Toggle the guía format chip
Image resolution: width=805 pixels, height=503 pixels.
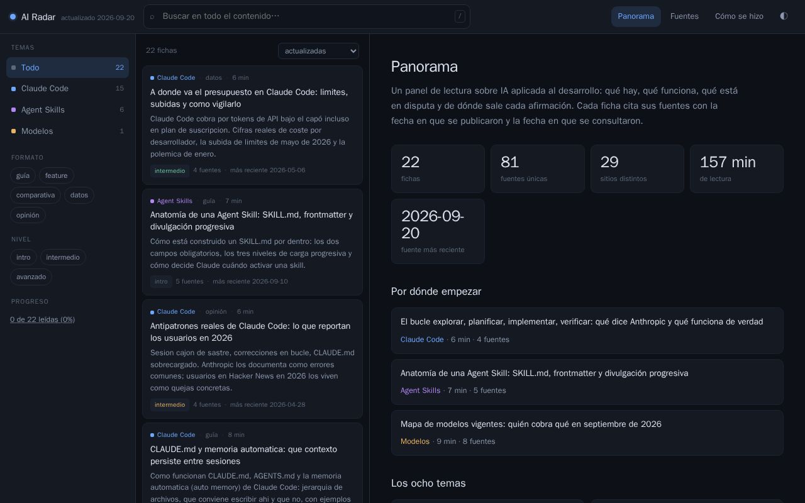click(23, 175)
